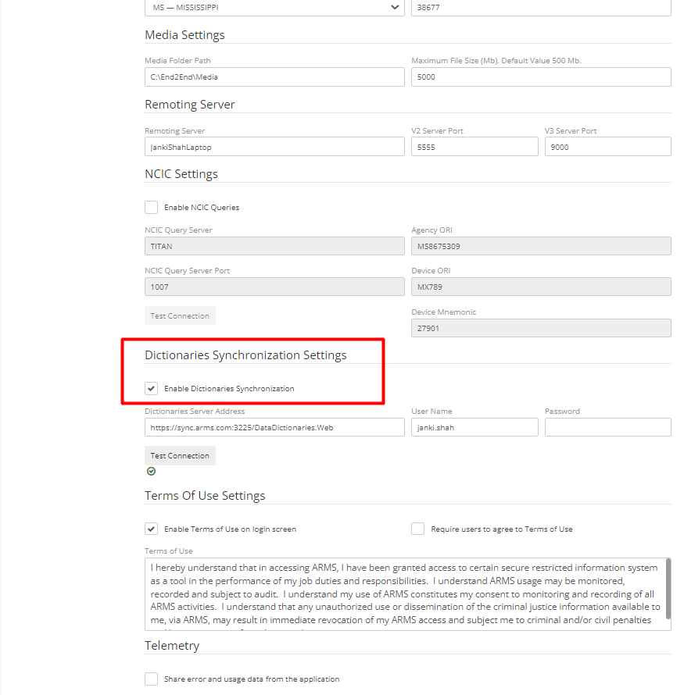Image resolution: width=684 pixels, height=695 pixels.
Task: Click the zip code field showing 38677
Action: [x=539, y=8]
